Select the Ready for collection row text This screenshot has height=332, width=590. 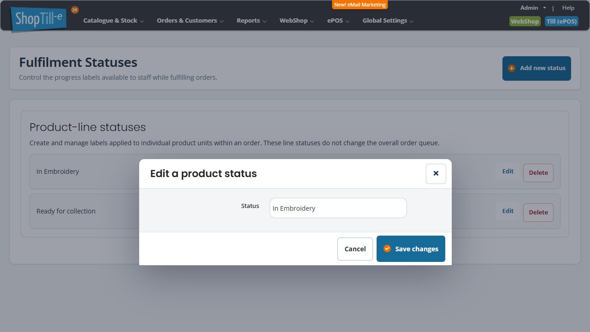tap(66, 211)
